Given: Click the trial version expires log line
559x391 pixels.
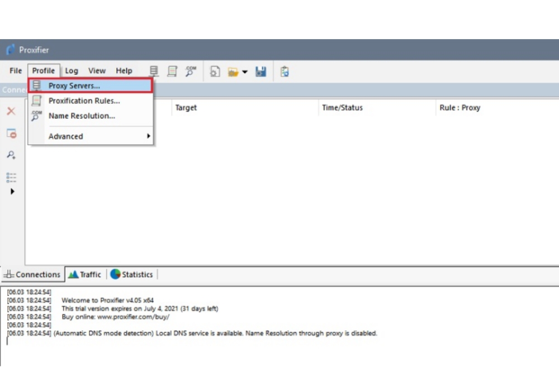Looking at the screenshot, I should click(140, 308).
